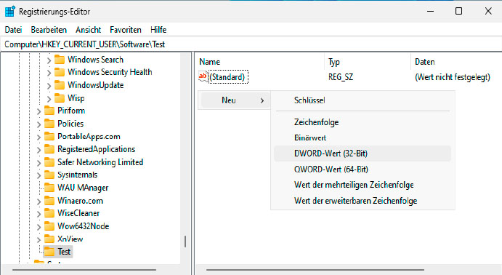Viewport: 502px width, 275px height.
Task: Open the Ansicht menu
Action: pos(89,30)
